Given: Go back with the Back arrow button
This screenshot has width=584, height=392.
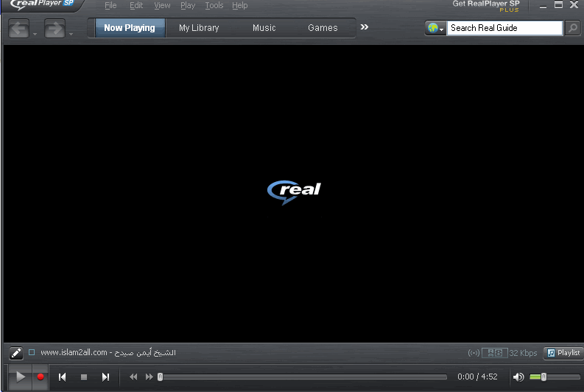Looking at the screenshot, I should pos(18,28).
